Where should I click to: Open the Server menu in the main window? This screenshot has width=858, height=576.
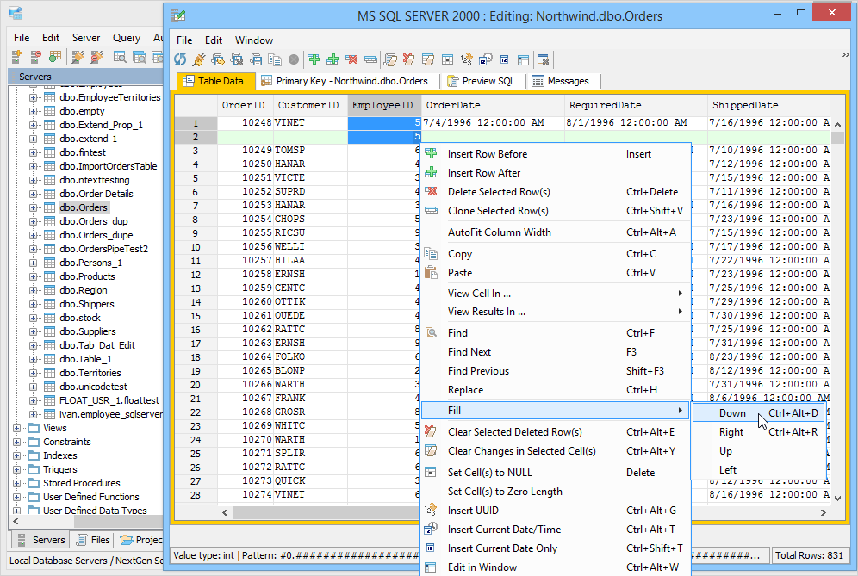click(86, 38)
